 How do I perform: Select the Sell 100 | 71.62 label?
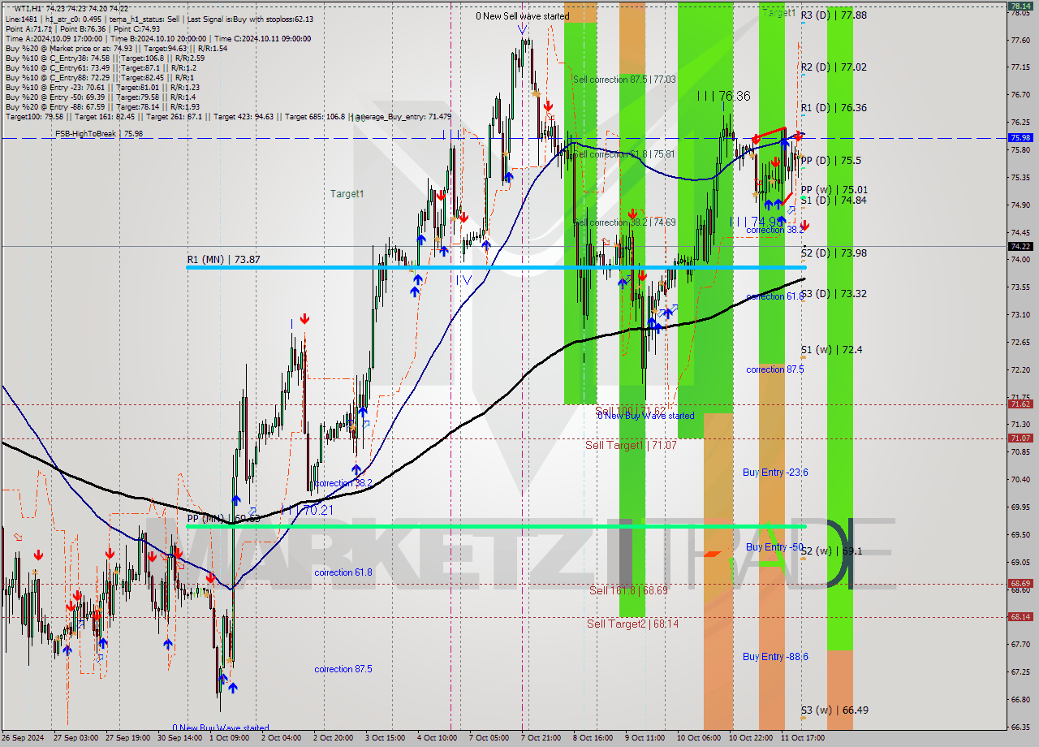[x=630, y=410]
